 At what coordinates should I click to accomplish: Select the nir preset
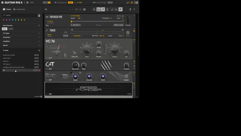[21, 70]
